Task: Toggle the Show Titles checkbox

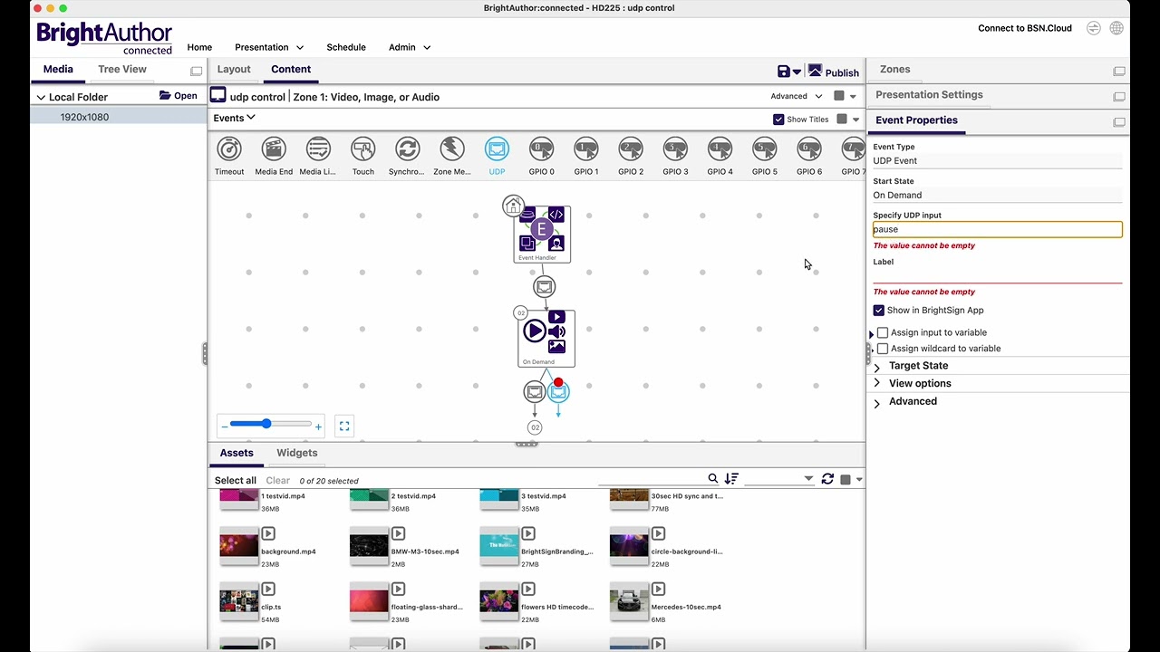Action: point(778,120)
